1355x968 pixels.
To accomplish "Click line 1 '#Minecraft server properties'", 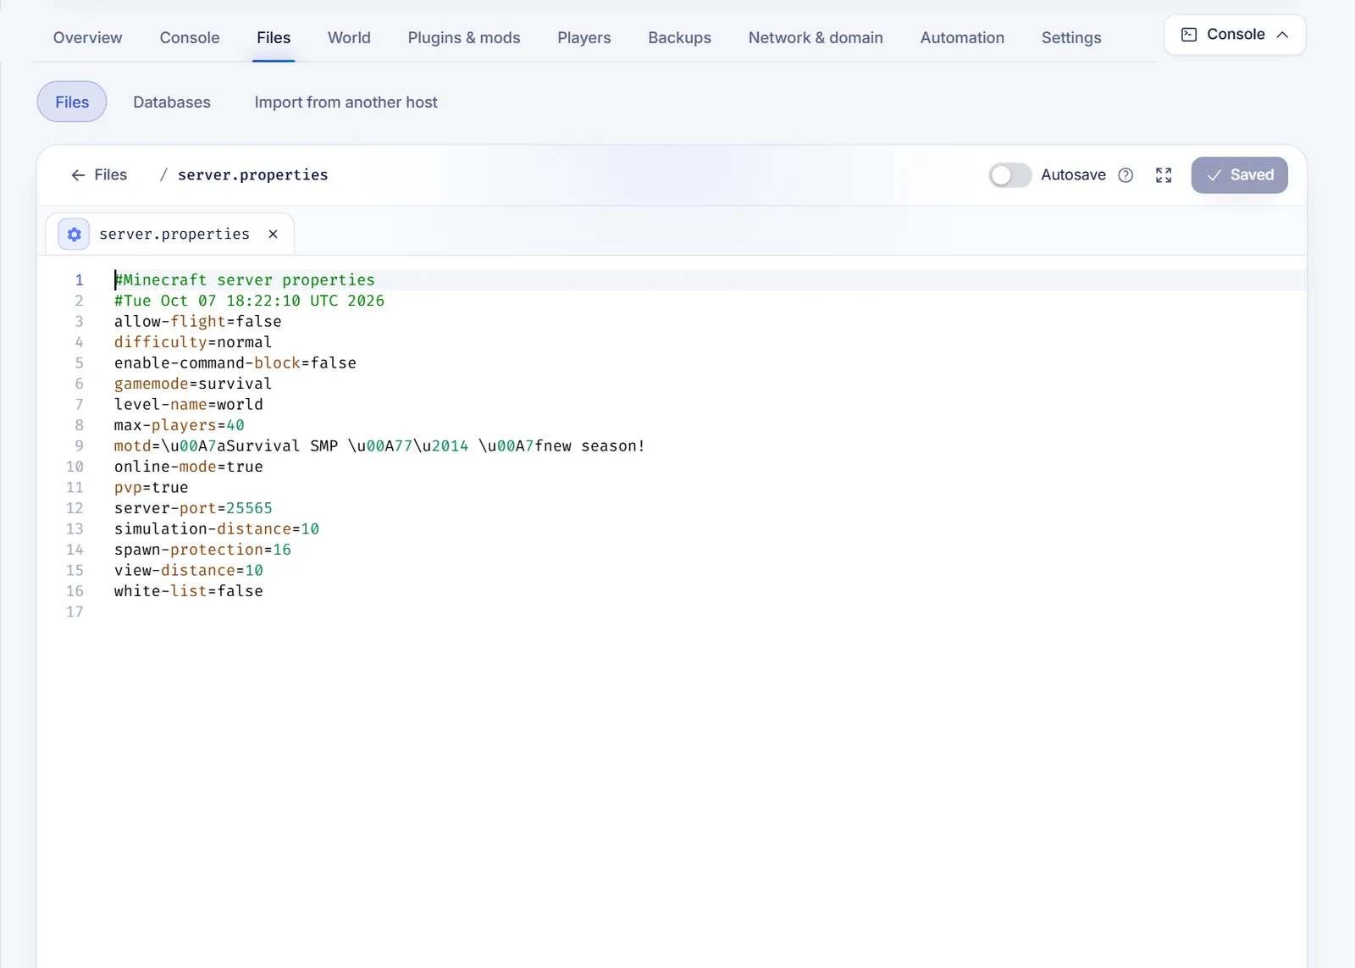I will [245, 280].
